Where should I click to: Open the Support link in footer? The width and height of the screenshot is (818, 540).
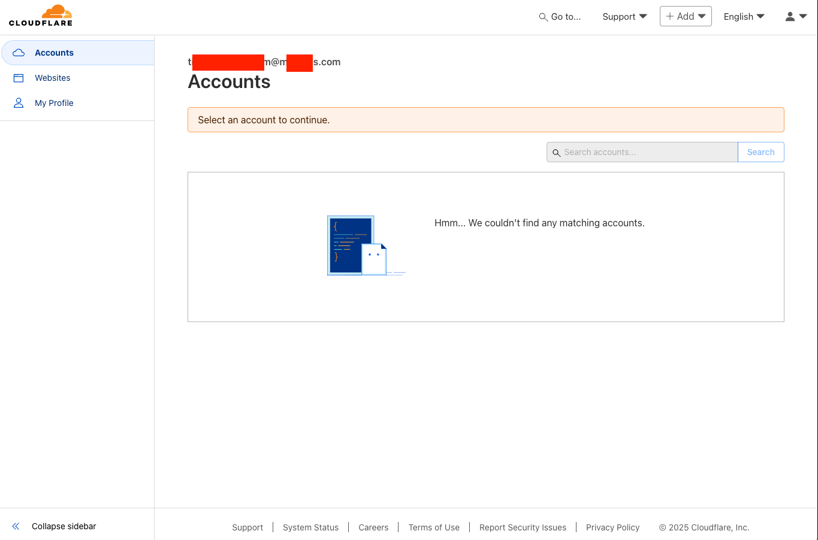[247, 527]
